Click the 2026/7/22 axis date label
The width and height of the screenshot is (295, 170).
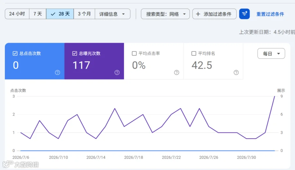[171, 158]
